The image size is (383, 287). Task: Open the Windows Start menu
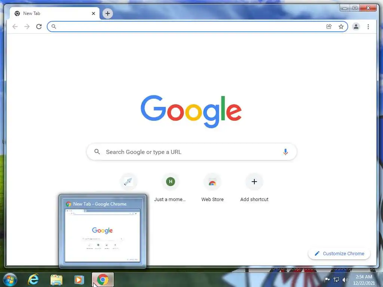(x=10, y=280)
